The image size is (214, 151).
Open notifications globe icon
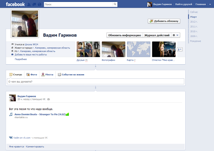(x=40, y=5)
